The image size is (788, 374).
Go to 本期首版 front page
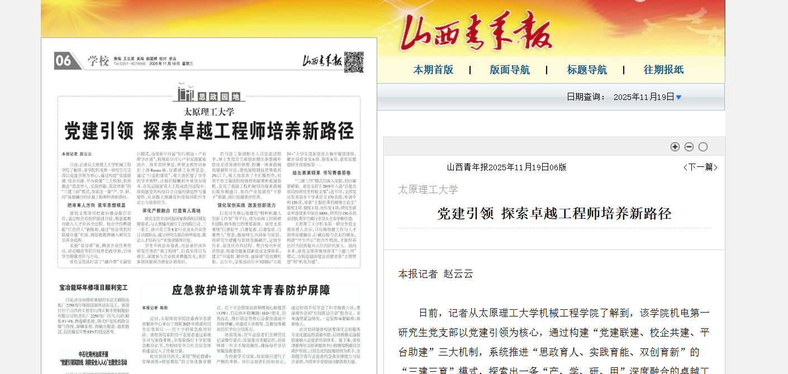coord(433,70)
